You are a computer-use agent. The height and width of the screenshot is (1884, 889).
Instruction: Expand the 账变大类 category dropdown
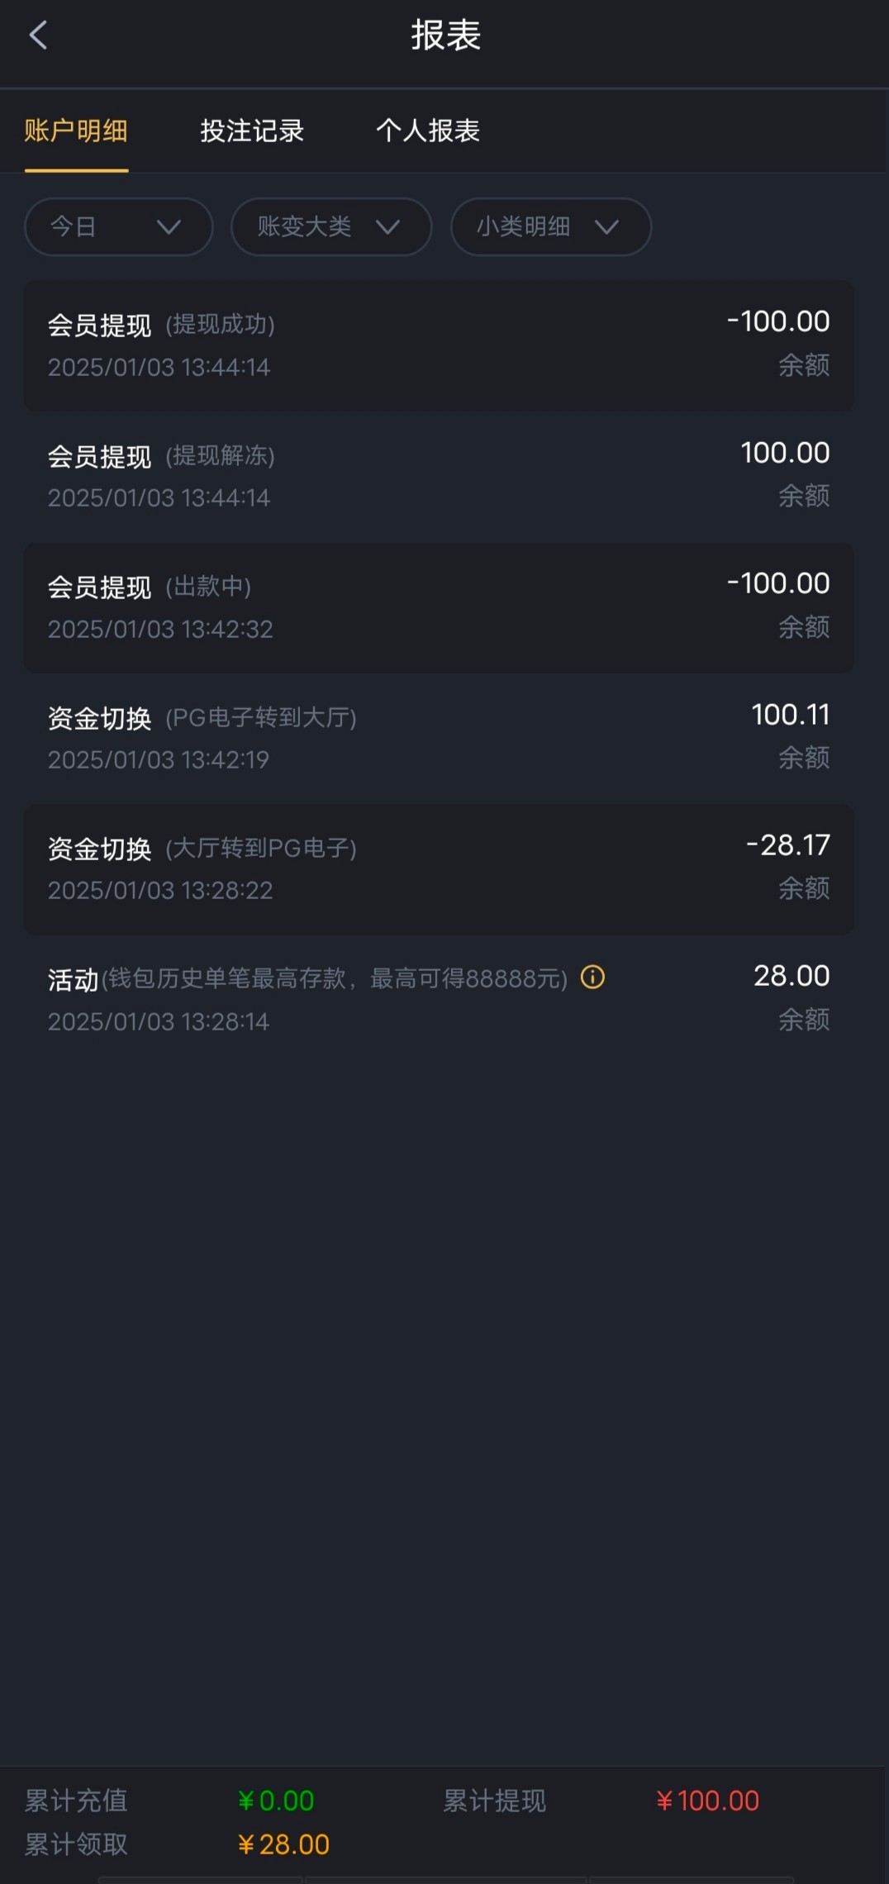coord(330,226)
